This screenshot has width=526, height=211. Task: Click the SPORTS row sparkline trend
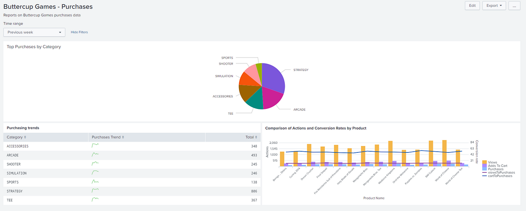pos(95,181)
